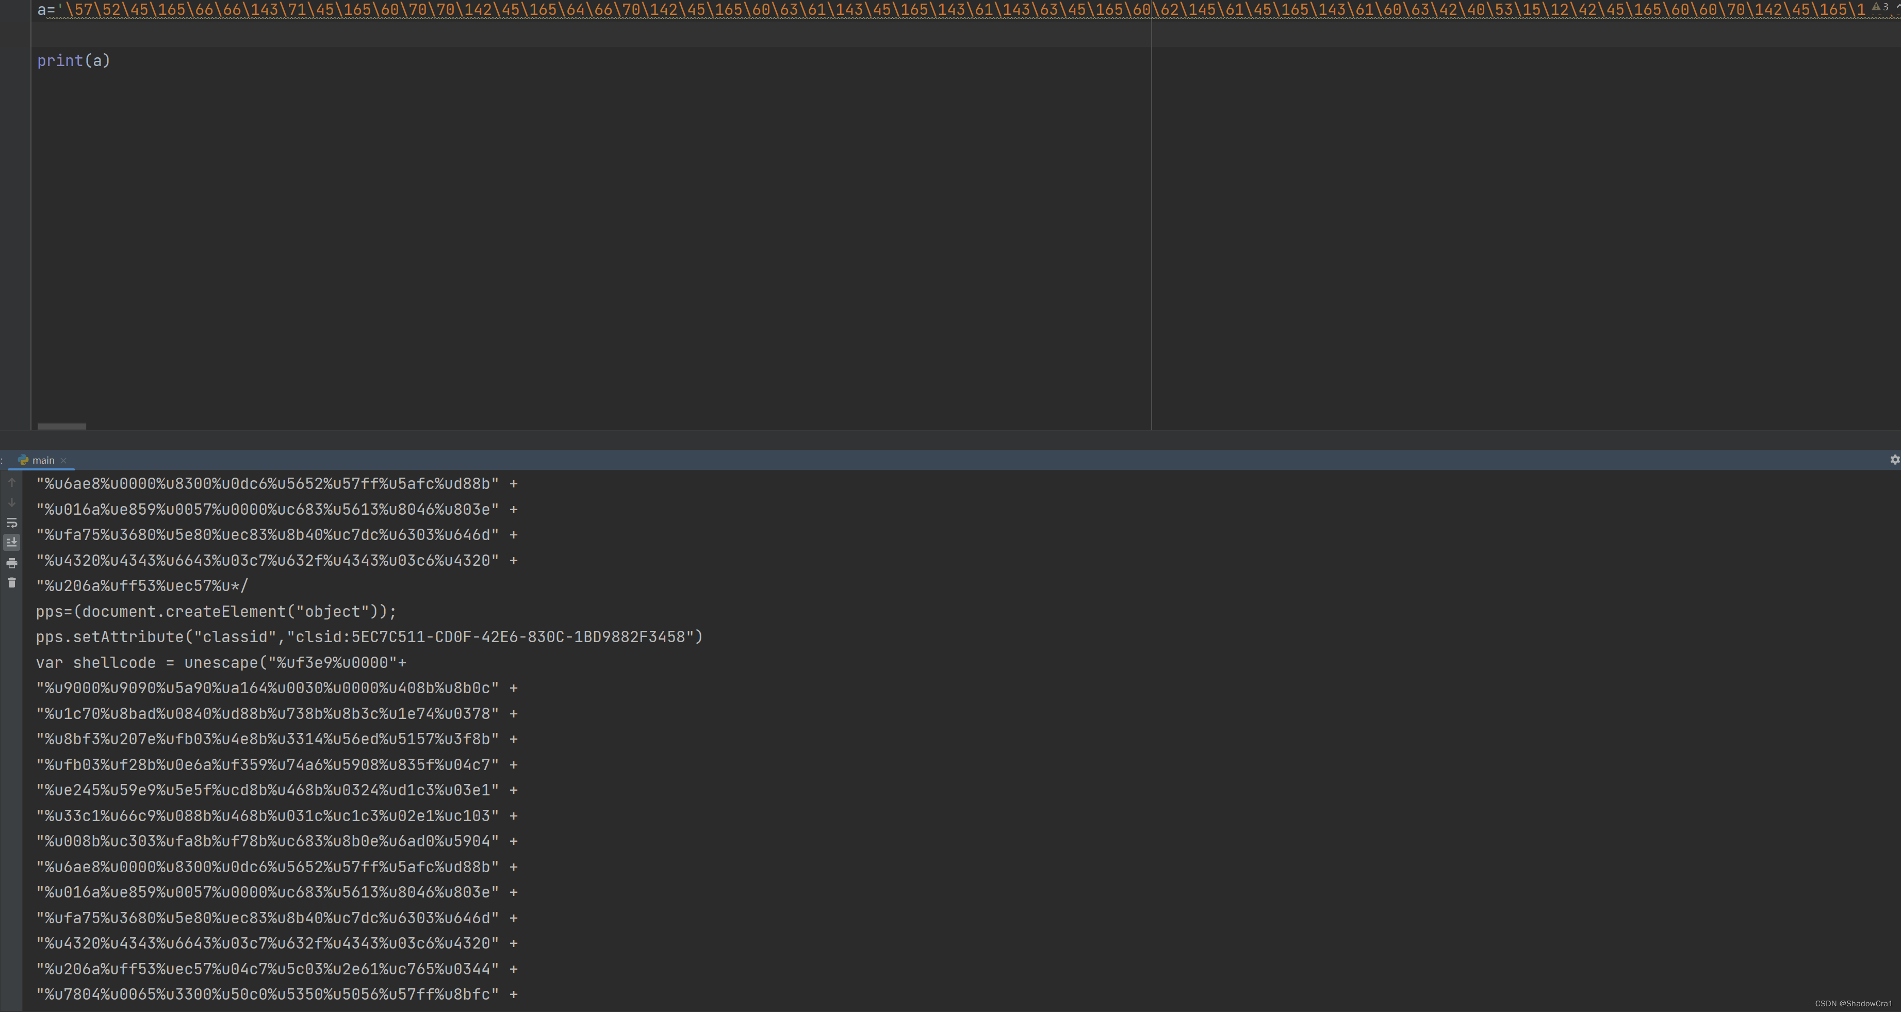Click output line starting "%u9000%u9090
Screen dimensions: 1901x1012
click(x=277, y=688)
